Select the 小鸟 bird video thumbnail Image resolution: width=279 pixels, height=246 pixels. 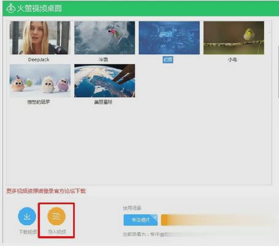(234, 38)
